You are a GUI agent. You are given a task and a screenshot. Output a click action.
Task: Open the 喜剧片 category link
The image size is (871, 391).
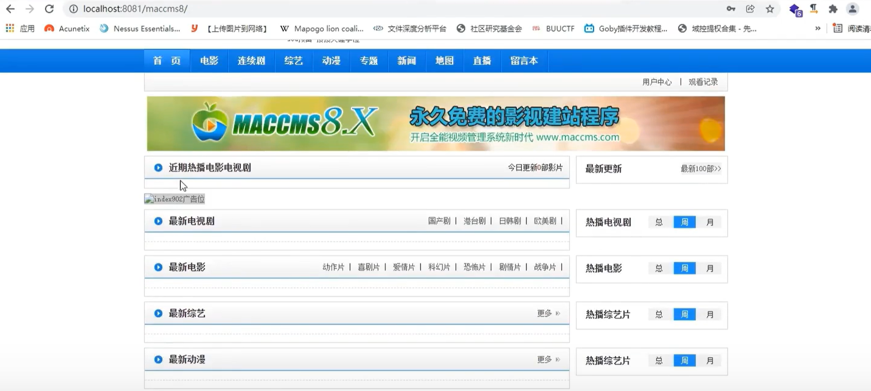369,267
